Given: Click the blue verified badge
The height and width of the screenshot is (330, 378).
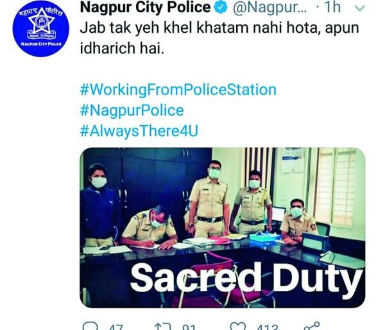Looking at the screenshot, I should tap(221, 8).
